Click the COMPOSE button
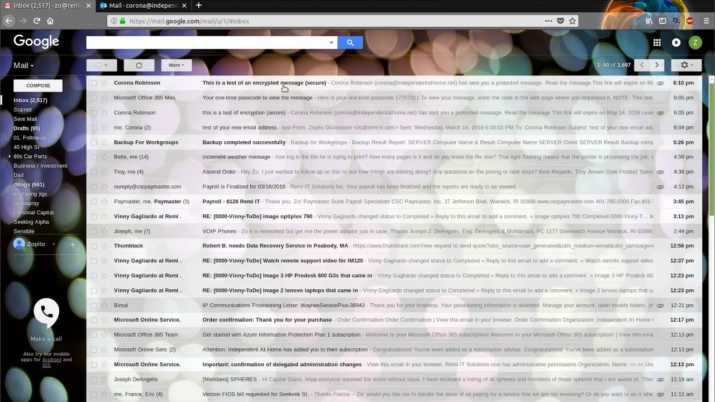Image resolution: width=715 pixels, height=402 pixels. (x=38, y=85)
